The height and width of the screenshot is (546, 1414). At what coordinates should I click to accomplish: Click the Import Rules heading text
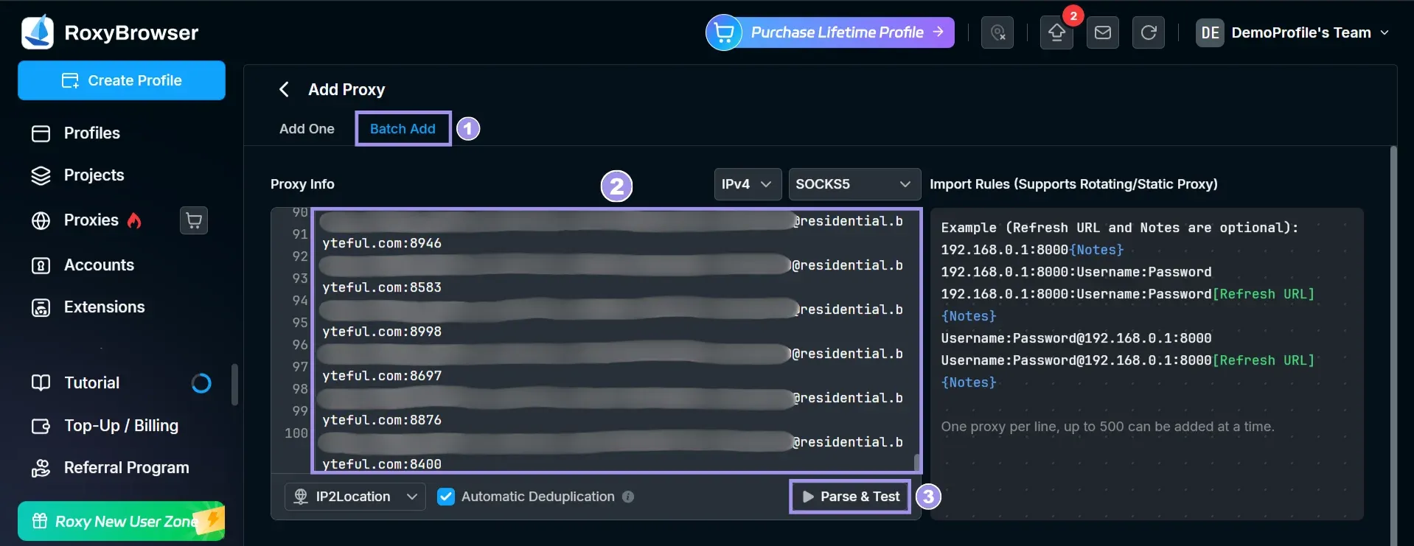1073,184
